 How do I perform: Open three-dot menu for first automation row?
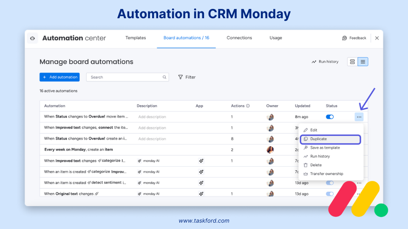tap(359, 117)
